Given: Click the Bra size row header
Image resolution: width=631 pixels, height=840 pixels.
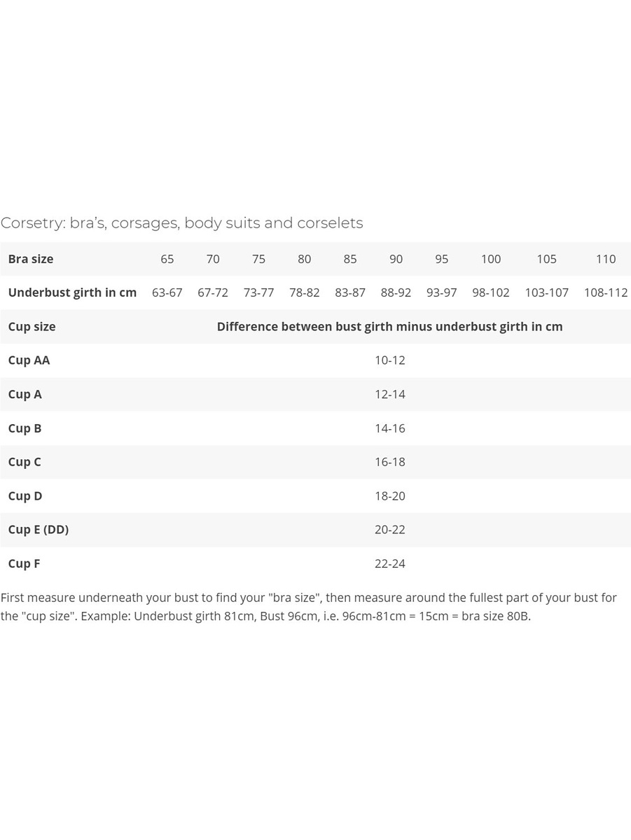Looking at the screenshot, I should (x=30, y=259).
